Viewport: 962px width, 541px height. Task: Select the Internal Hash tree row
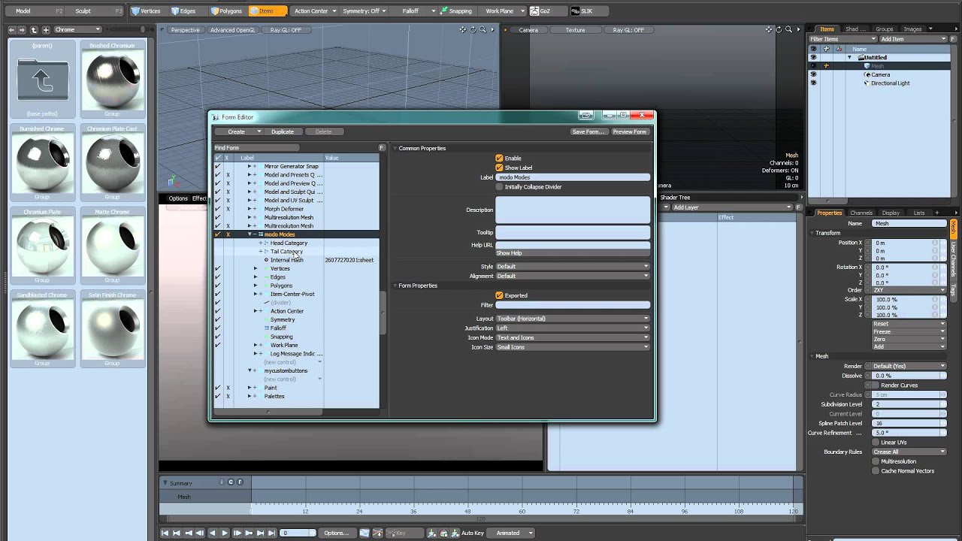click(x=287, y=260)
